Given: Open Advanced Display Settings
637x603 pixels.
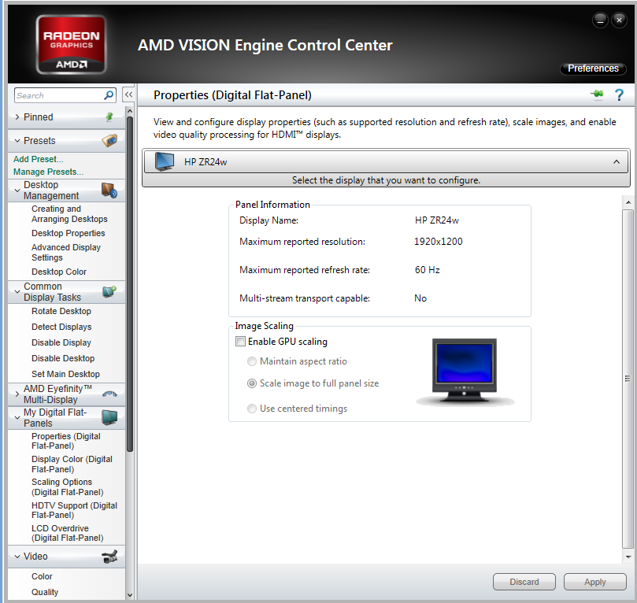Looking at the screenshot, I should (x=66, y=252).
